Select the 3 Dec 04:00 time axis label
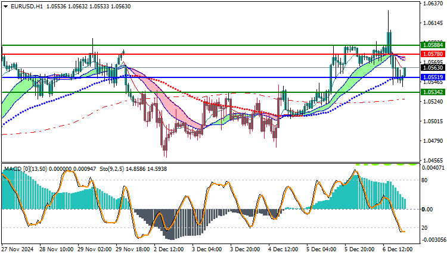 (207, 249)
